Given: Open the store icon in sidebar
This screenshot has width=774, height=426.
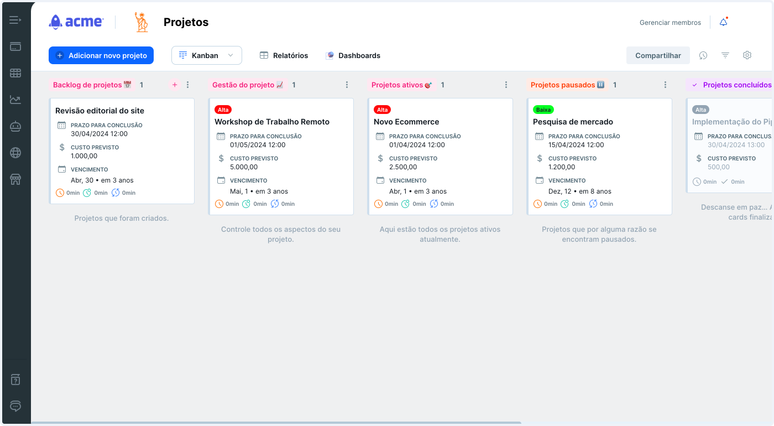Looking at the screenshot, I should 15,179.
